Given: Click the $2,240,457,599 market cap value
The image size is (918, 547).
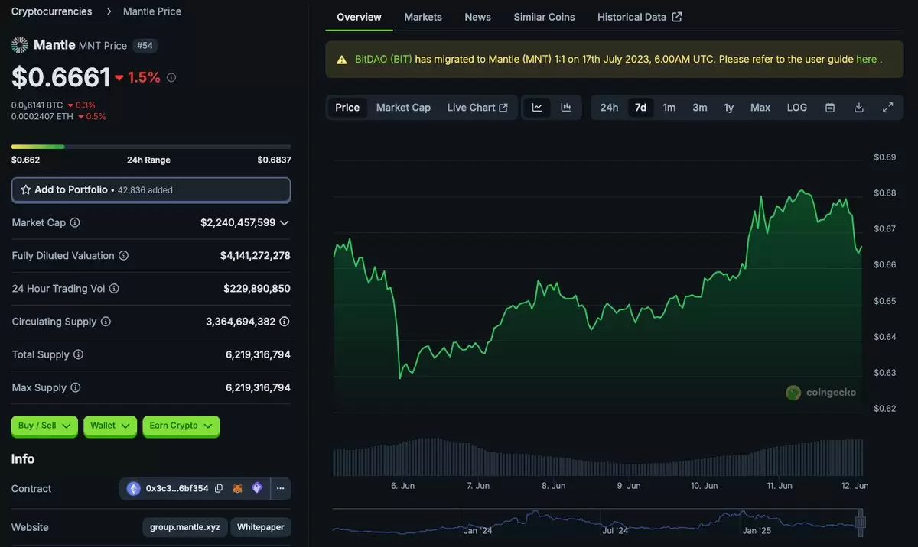Looking at the screenshot, I should point(238,223).
